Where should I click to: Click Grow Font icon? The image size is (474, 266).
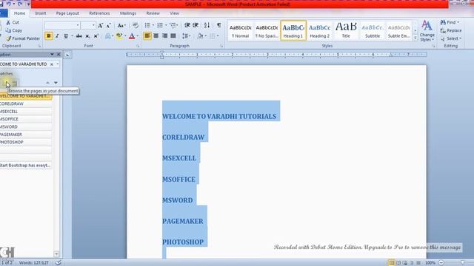(101, 25)
